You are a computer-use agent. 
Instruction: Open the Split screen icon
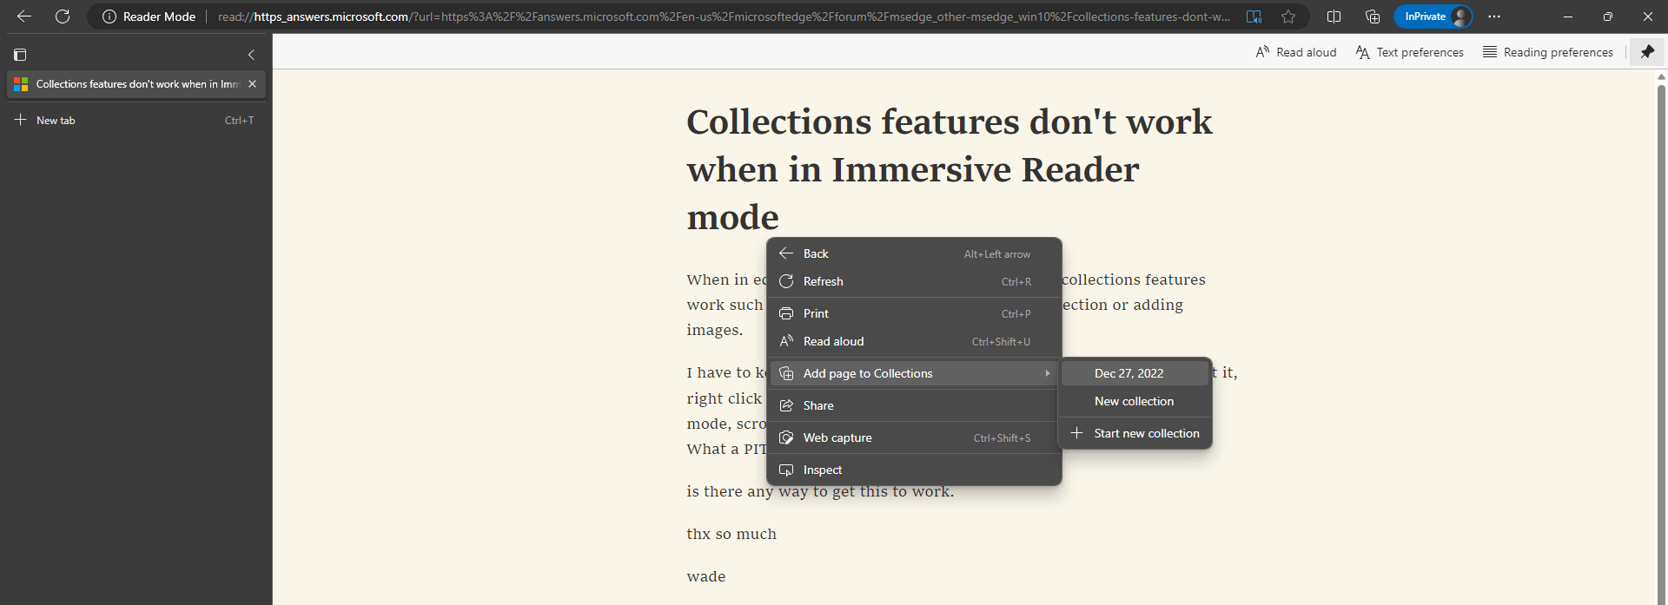point(1334,16)
